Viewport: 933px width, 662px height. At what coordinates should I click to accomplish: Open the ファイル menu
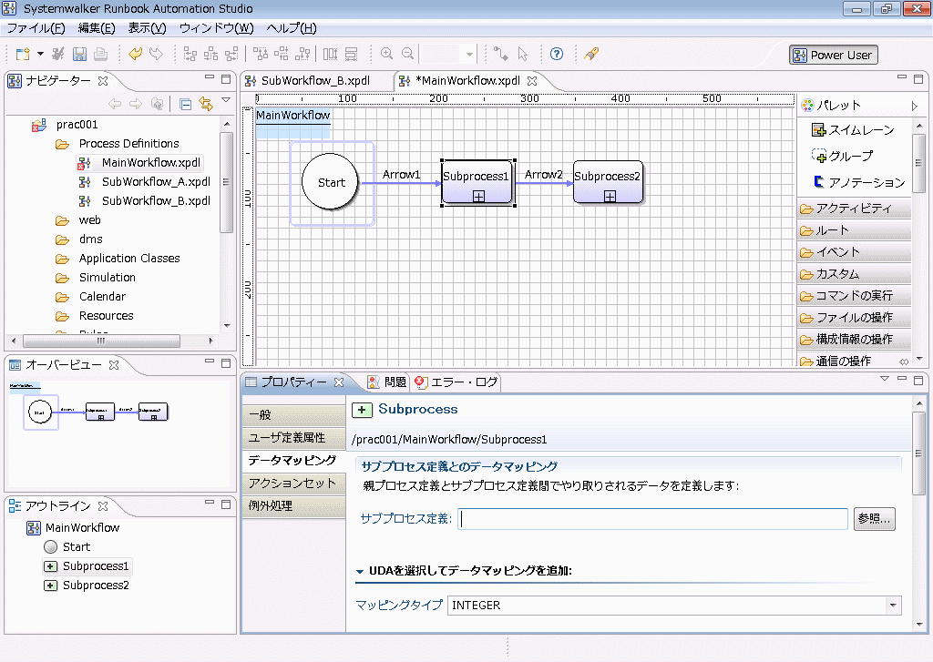[36, 28]
